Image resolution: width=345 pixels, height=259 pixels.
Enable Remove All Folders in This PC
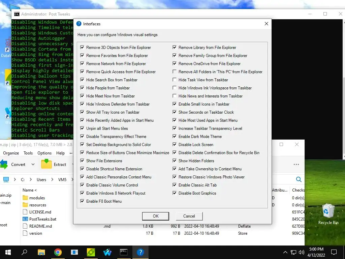pos(175,71)
